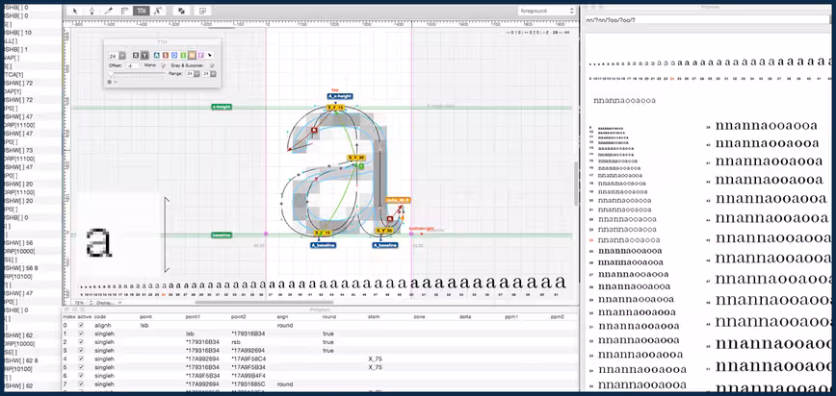The image size is (836, 396).
Task: Sort program table by point2 column
Action: [x=238, y=317]
